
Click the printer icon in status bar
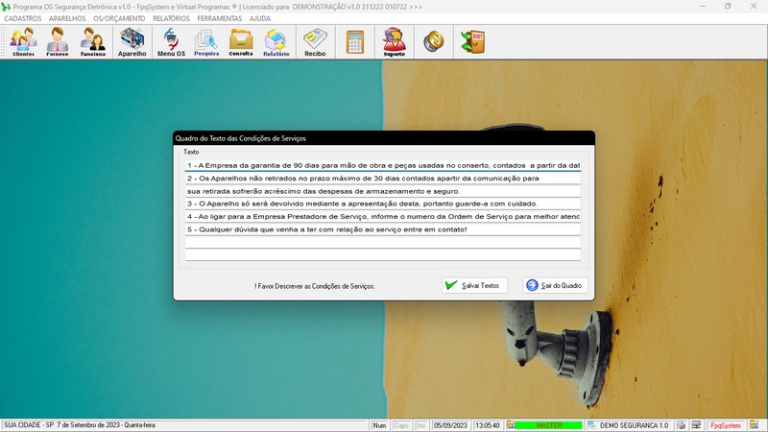(682, 425)
